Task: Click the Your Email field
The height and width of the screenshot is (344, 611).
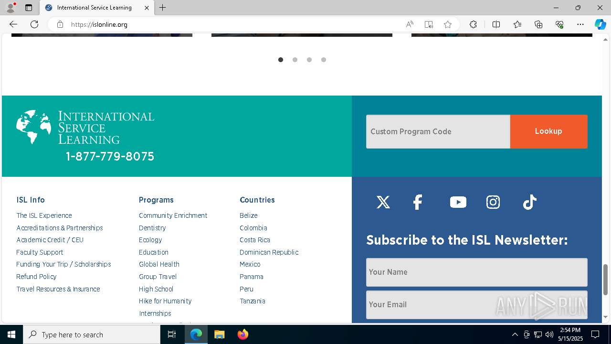Action: pyautogui.click(x=477, y=305)
